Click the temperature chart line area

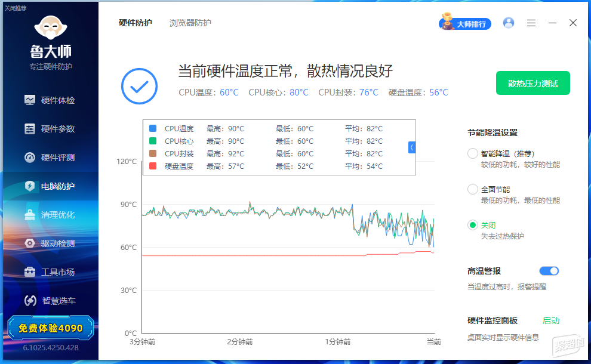(288, 247)
